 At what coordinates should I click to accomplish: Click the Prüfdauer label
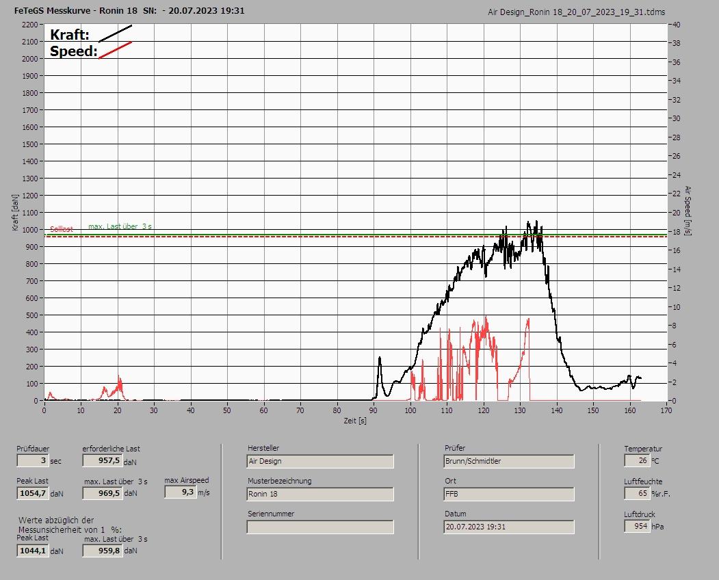[33, 449]
